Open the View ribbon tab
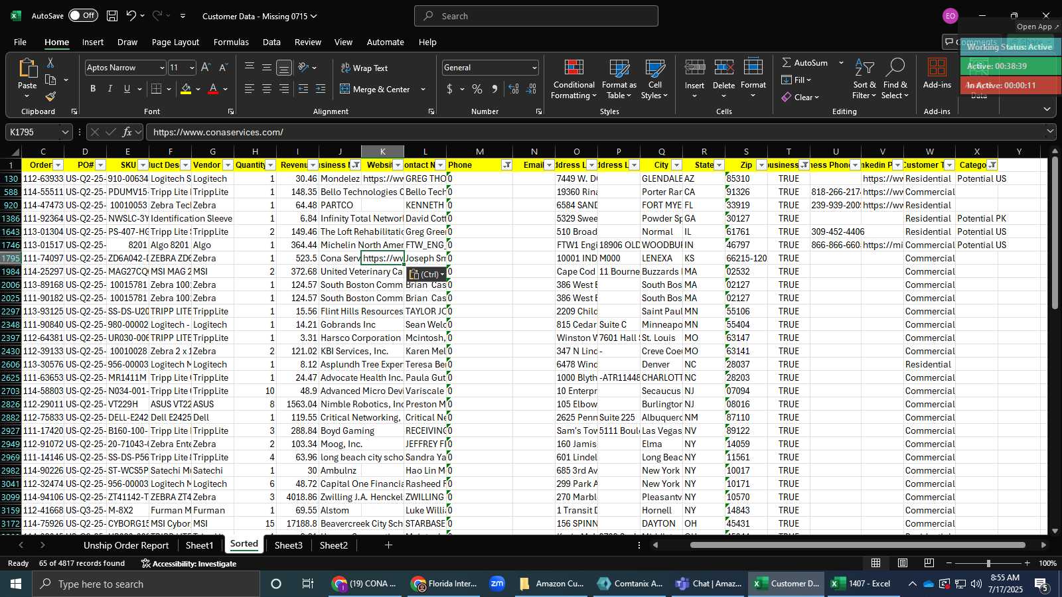The height and width of the screenshot is (597, 1062). tap(343, 42)
